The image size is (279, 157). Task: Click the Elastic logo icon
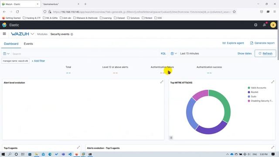[x=4, y=25]
